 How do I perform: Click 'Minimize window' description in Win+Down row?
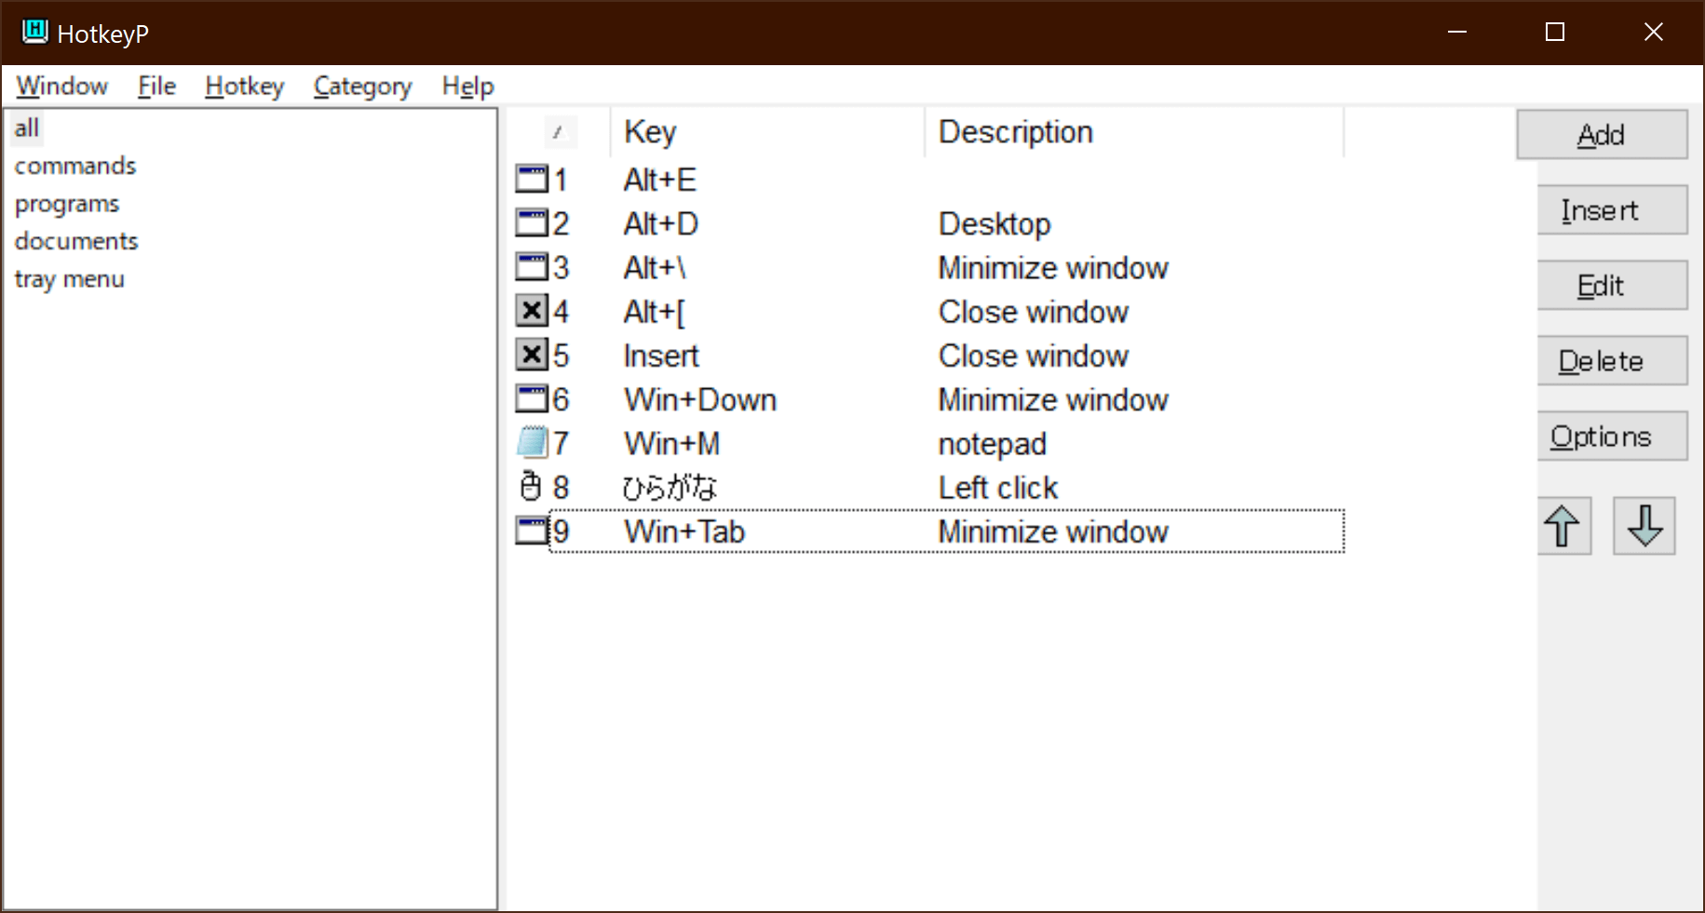click(1053, 399)
